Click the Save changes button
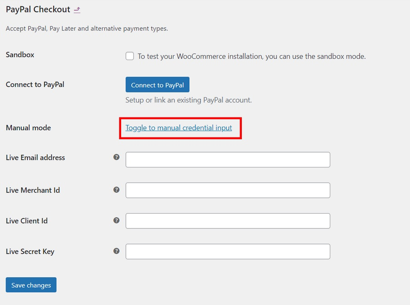The height and width of the screenshot is (305, 410). pyautogui.click(x=31, y=285)
